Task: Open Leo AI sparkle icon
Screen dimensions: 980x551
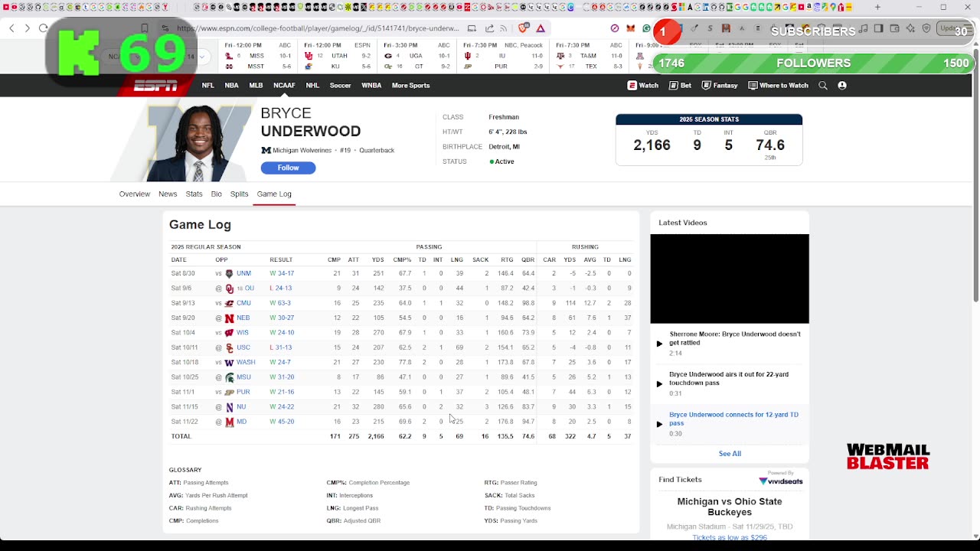Action: click(x=910, y=28)
